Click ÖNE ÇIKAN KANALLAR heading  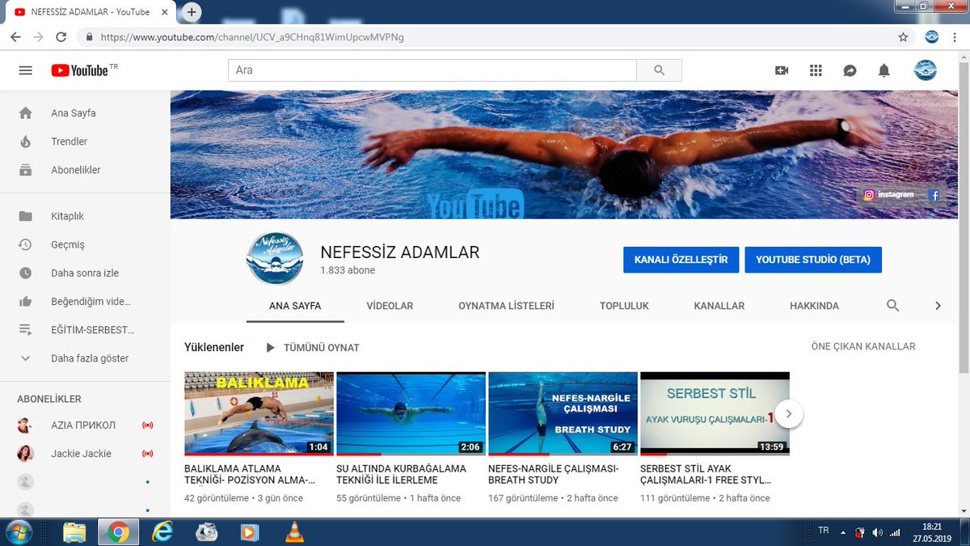(x=863, y=346)
